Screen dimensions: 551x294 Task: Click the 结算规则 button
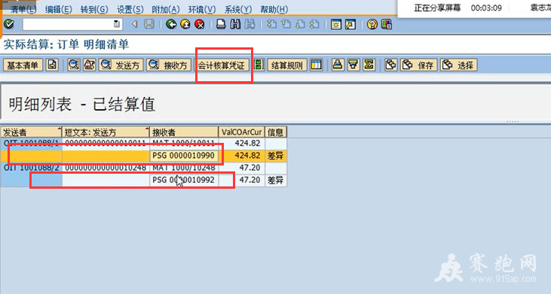287,65
